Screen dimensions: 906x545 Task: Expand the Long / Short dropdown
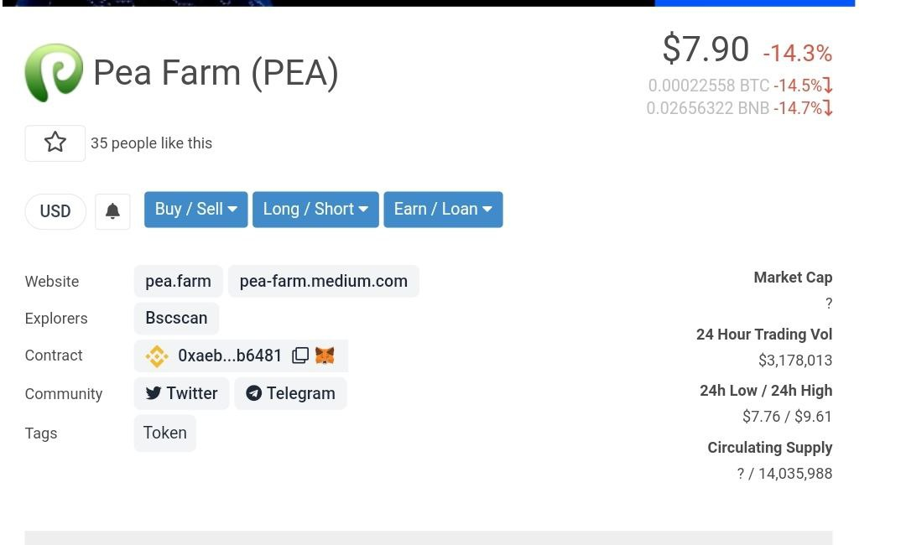coord(315,210)
